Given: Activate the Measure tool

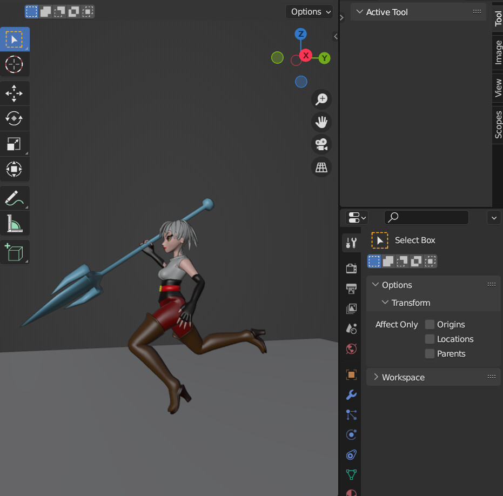Looking at the screenshot, I should pos(15,223).
